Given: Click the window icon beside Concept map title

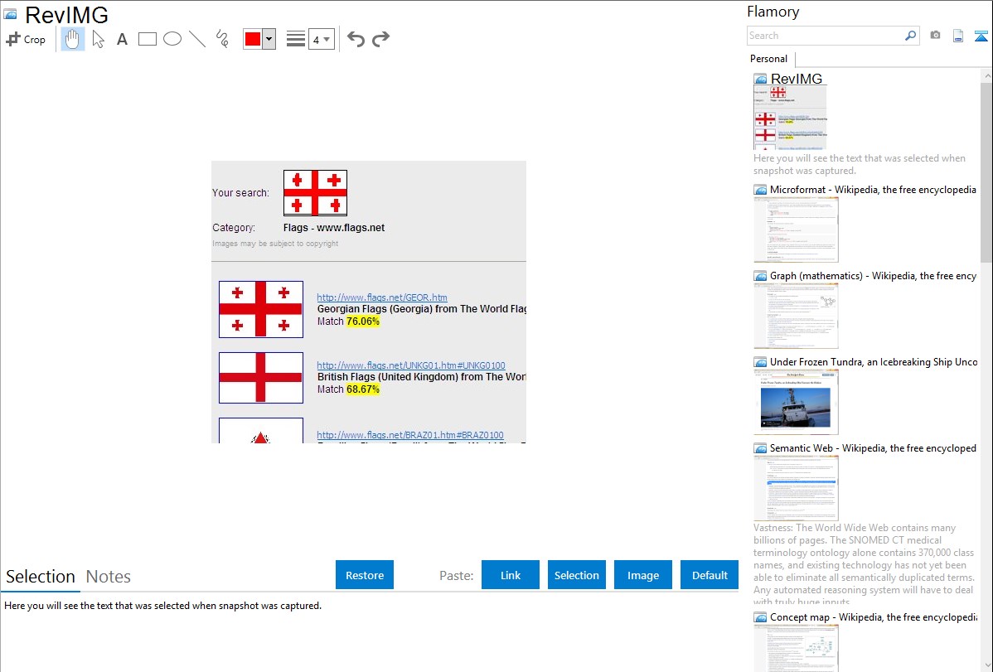Looking at the screenshot, I should 761,617.
